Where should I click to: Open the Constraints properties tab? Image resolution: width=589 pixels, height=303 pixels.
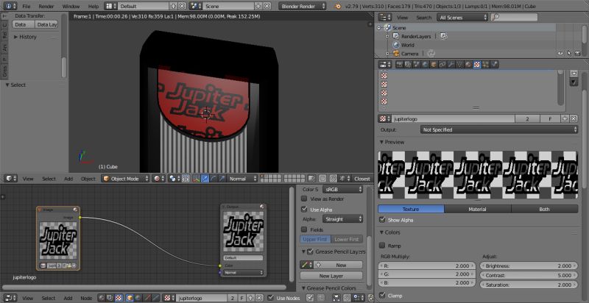[442, 65]
